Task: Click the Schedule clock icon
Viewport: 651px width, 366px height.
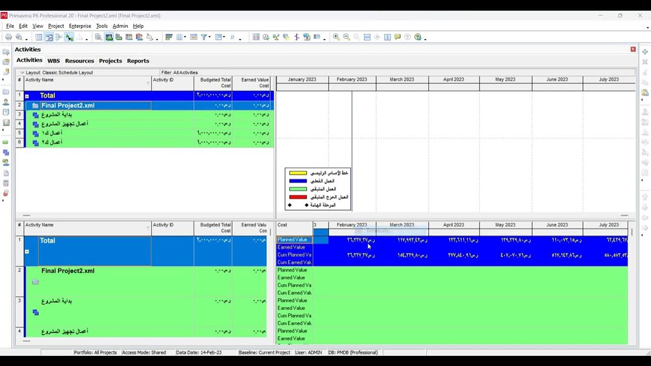Action: (266, 37)
